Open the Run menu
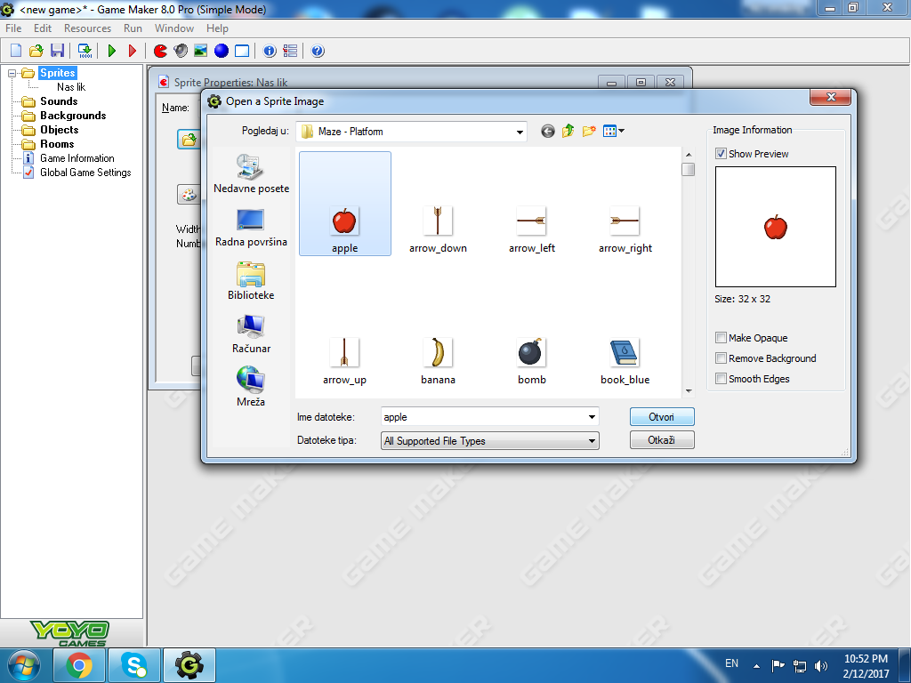 133,28
